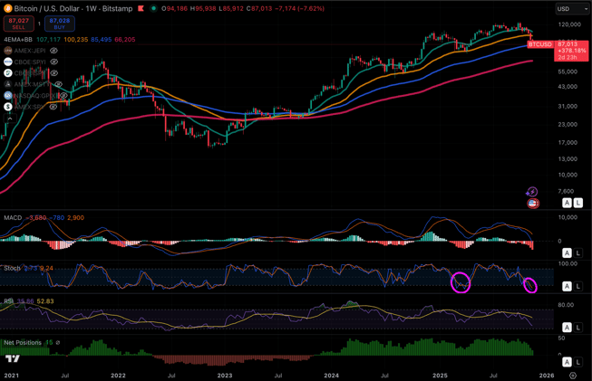The height and width of the screenshot is (381, 592).
Task: Toggle auto scale A in Stoch pane
Action: click(x=567, y=286)
